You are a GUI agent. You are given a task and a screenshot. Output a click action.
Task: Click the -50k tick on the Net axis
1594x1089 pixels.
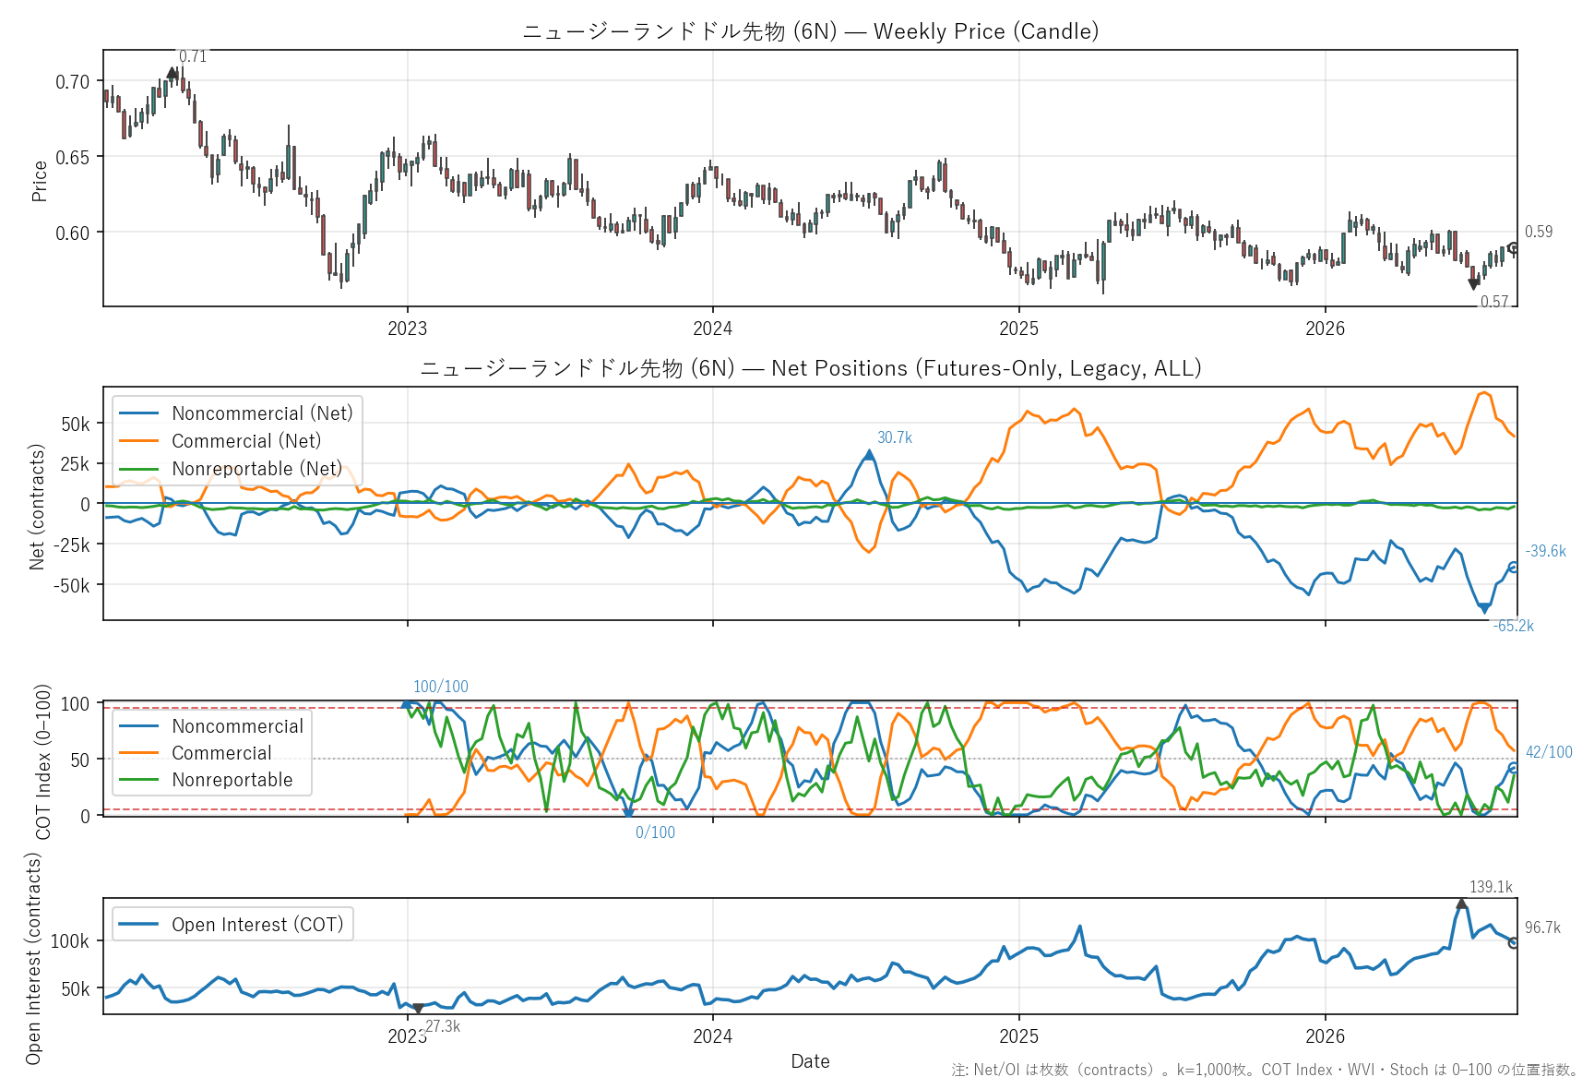pyautogui.click(x=71, y=585)
